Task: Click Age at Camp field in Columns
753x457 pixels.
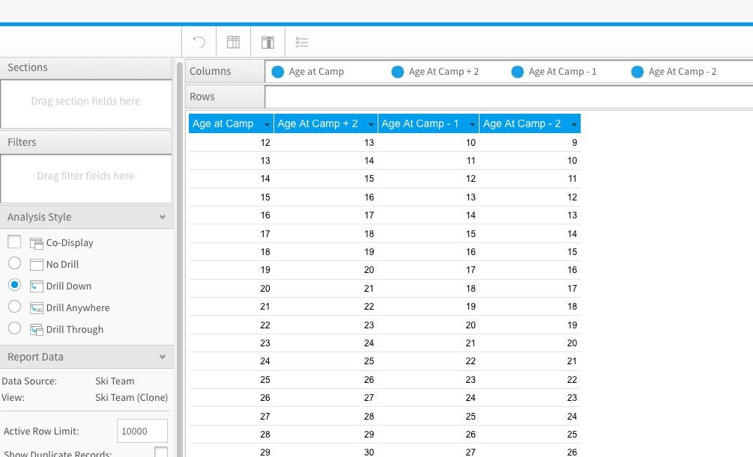Action: pyautogui.click(x=316, y=72)
